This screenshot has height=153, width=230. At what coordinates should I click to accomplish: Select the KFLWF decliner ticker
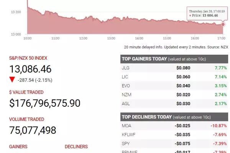pyautogui.click(x=128, y=135)
